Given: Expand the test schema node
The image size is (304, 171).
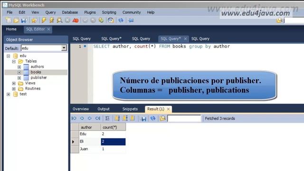Looking at the screenshot, I should (9, 94).
